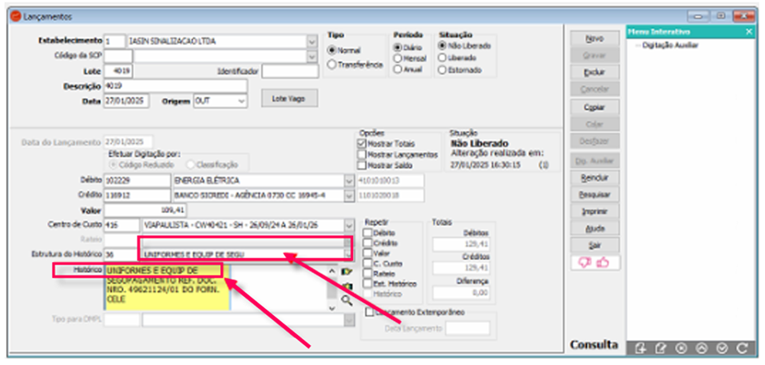Uncheck the Mostrar Totais checkbox
Screen dimensions: 765x365
362,143
